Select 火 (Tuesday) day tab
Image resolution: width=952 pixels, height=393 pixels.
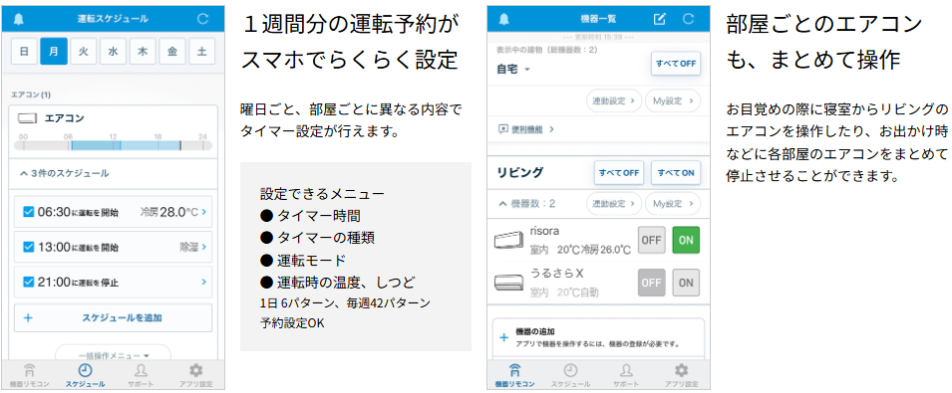(x=83, y=52)
